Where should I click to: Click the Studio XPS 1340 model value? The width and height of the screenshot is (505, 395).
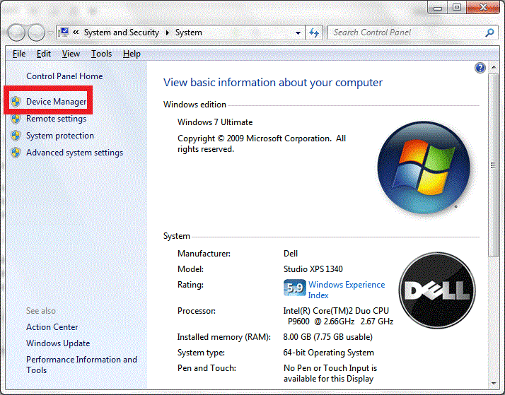click(x=313, y=269)
